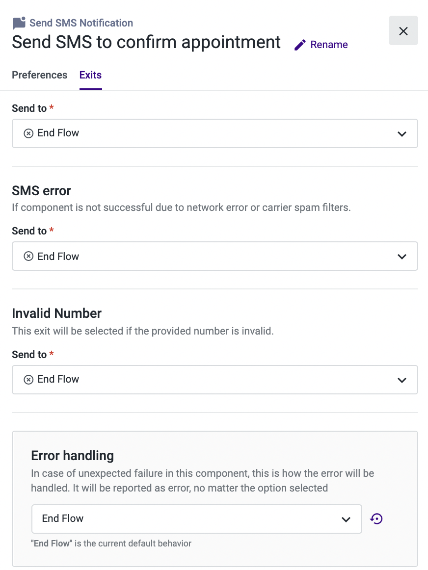This screenshot has width=428, height=570.
Task: Expand the first Send to chevron
Action: (402, 134)
